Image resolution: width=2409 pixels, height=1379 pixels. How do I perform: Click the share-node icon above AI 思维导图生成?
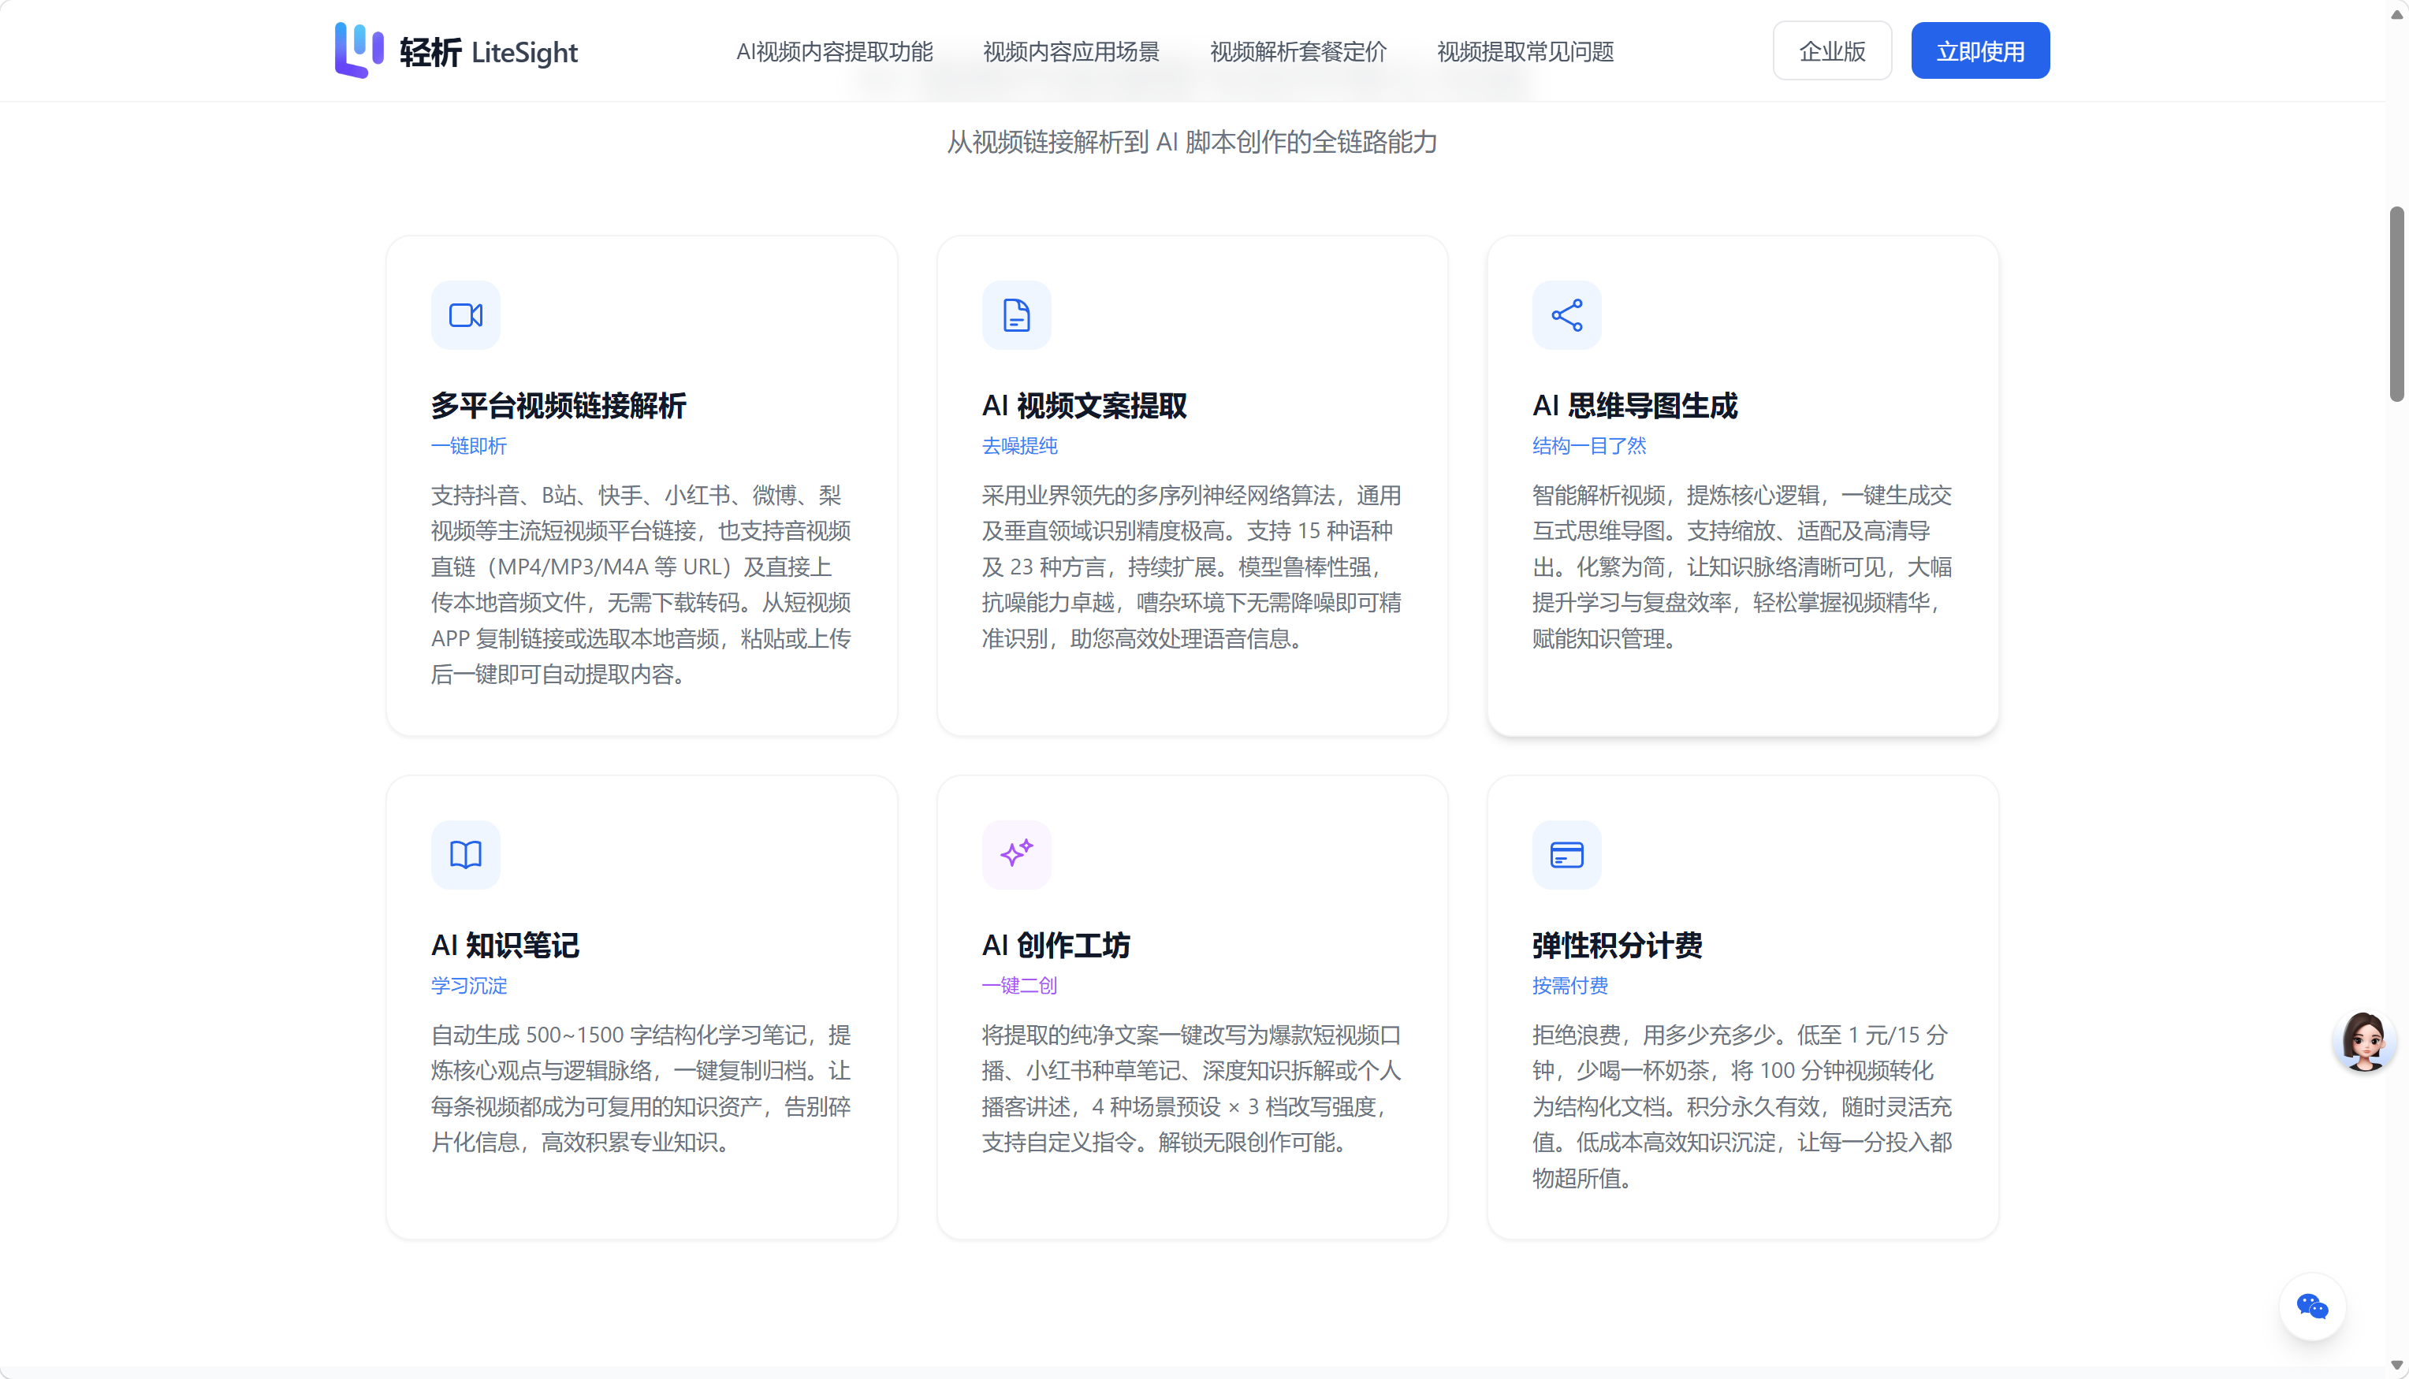click(x=1567, y=315)
